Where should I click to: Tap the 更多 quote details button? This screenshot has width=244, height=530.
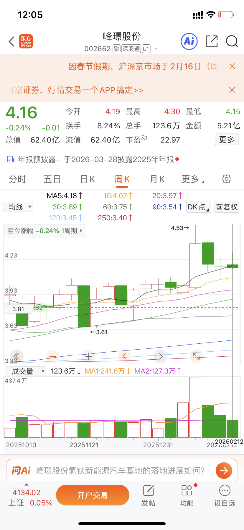[x=227, y=140]
